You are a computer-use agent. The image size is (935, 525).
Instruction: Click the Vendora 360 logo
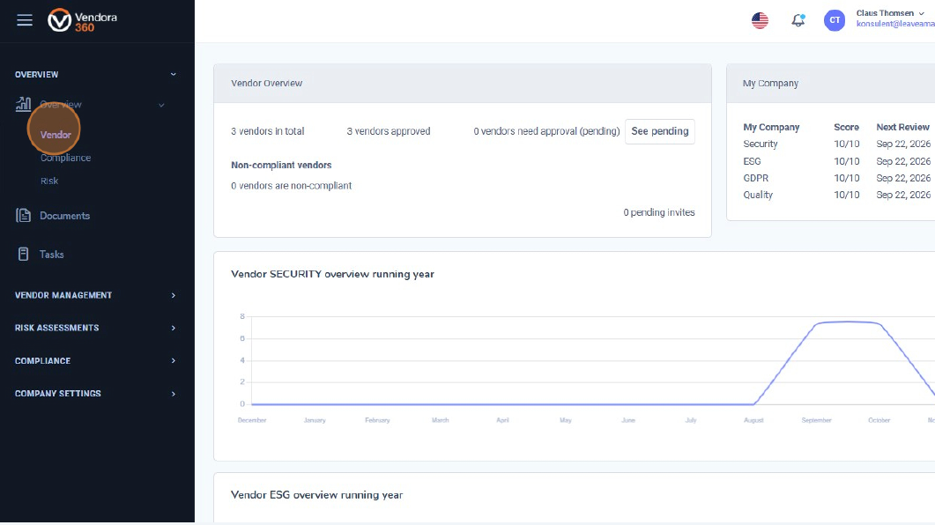tap(82, 20)
